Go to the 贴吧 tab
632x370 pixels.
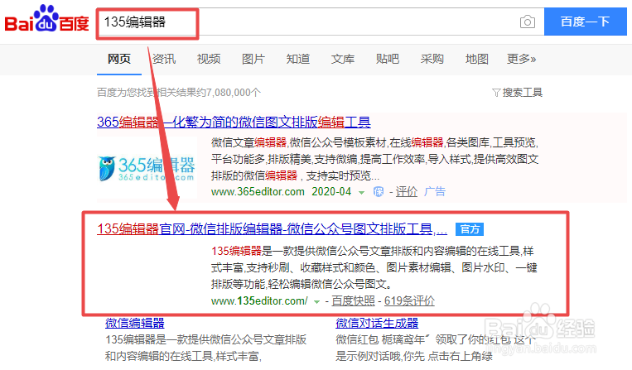388,60
